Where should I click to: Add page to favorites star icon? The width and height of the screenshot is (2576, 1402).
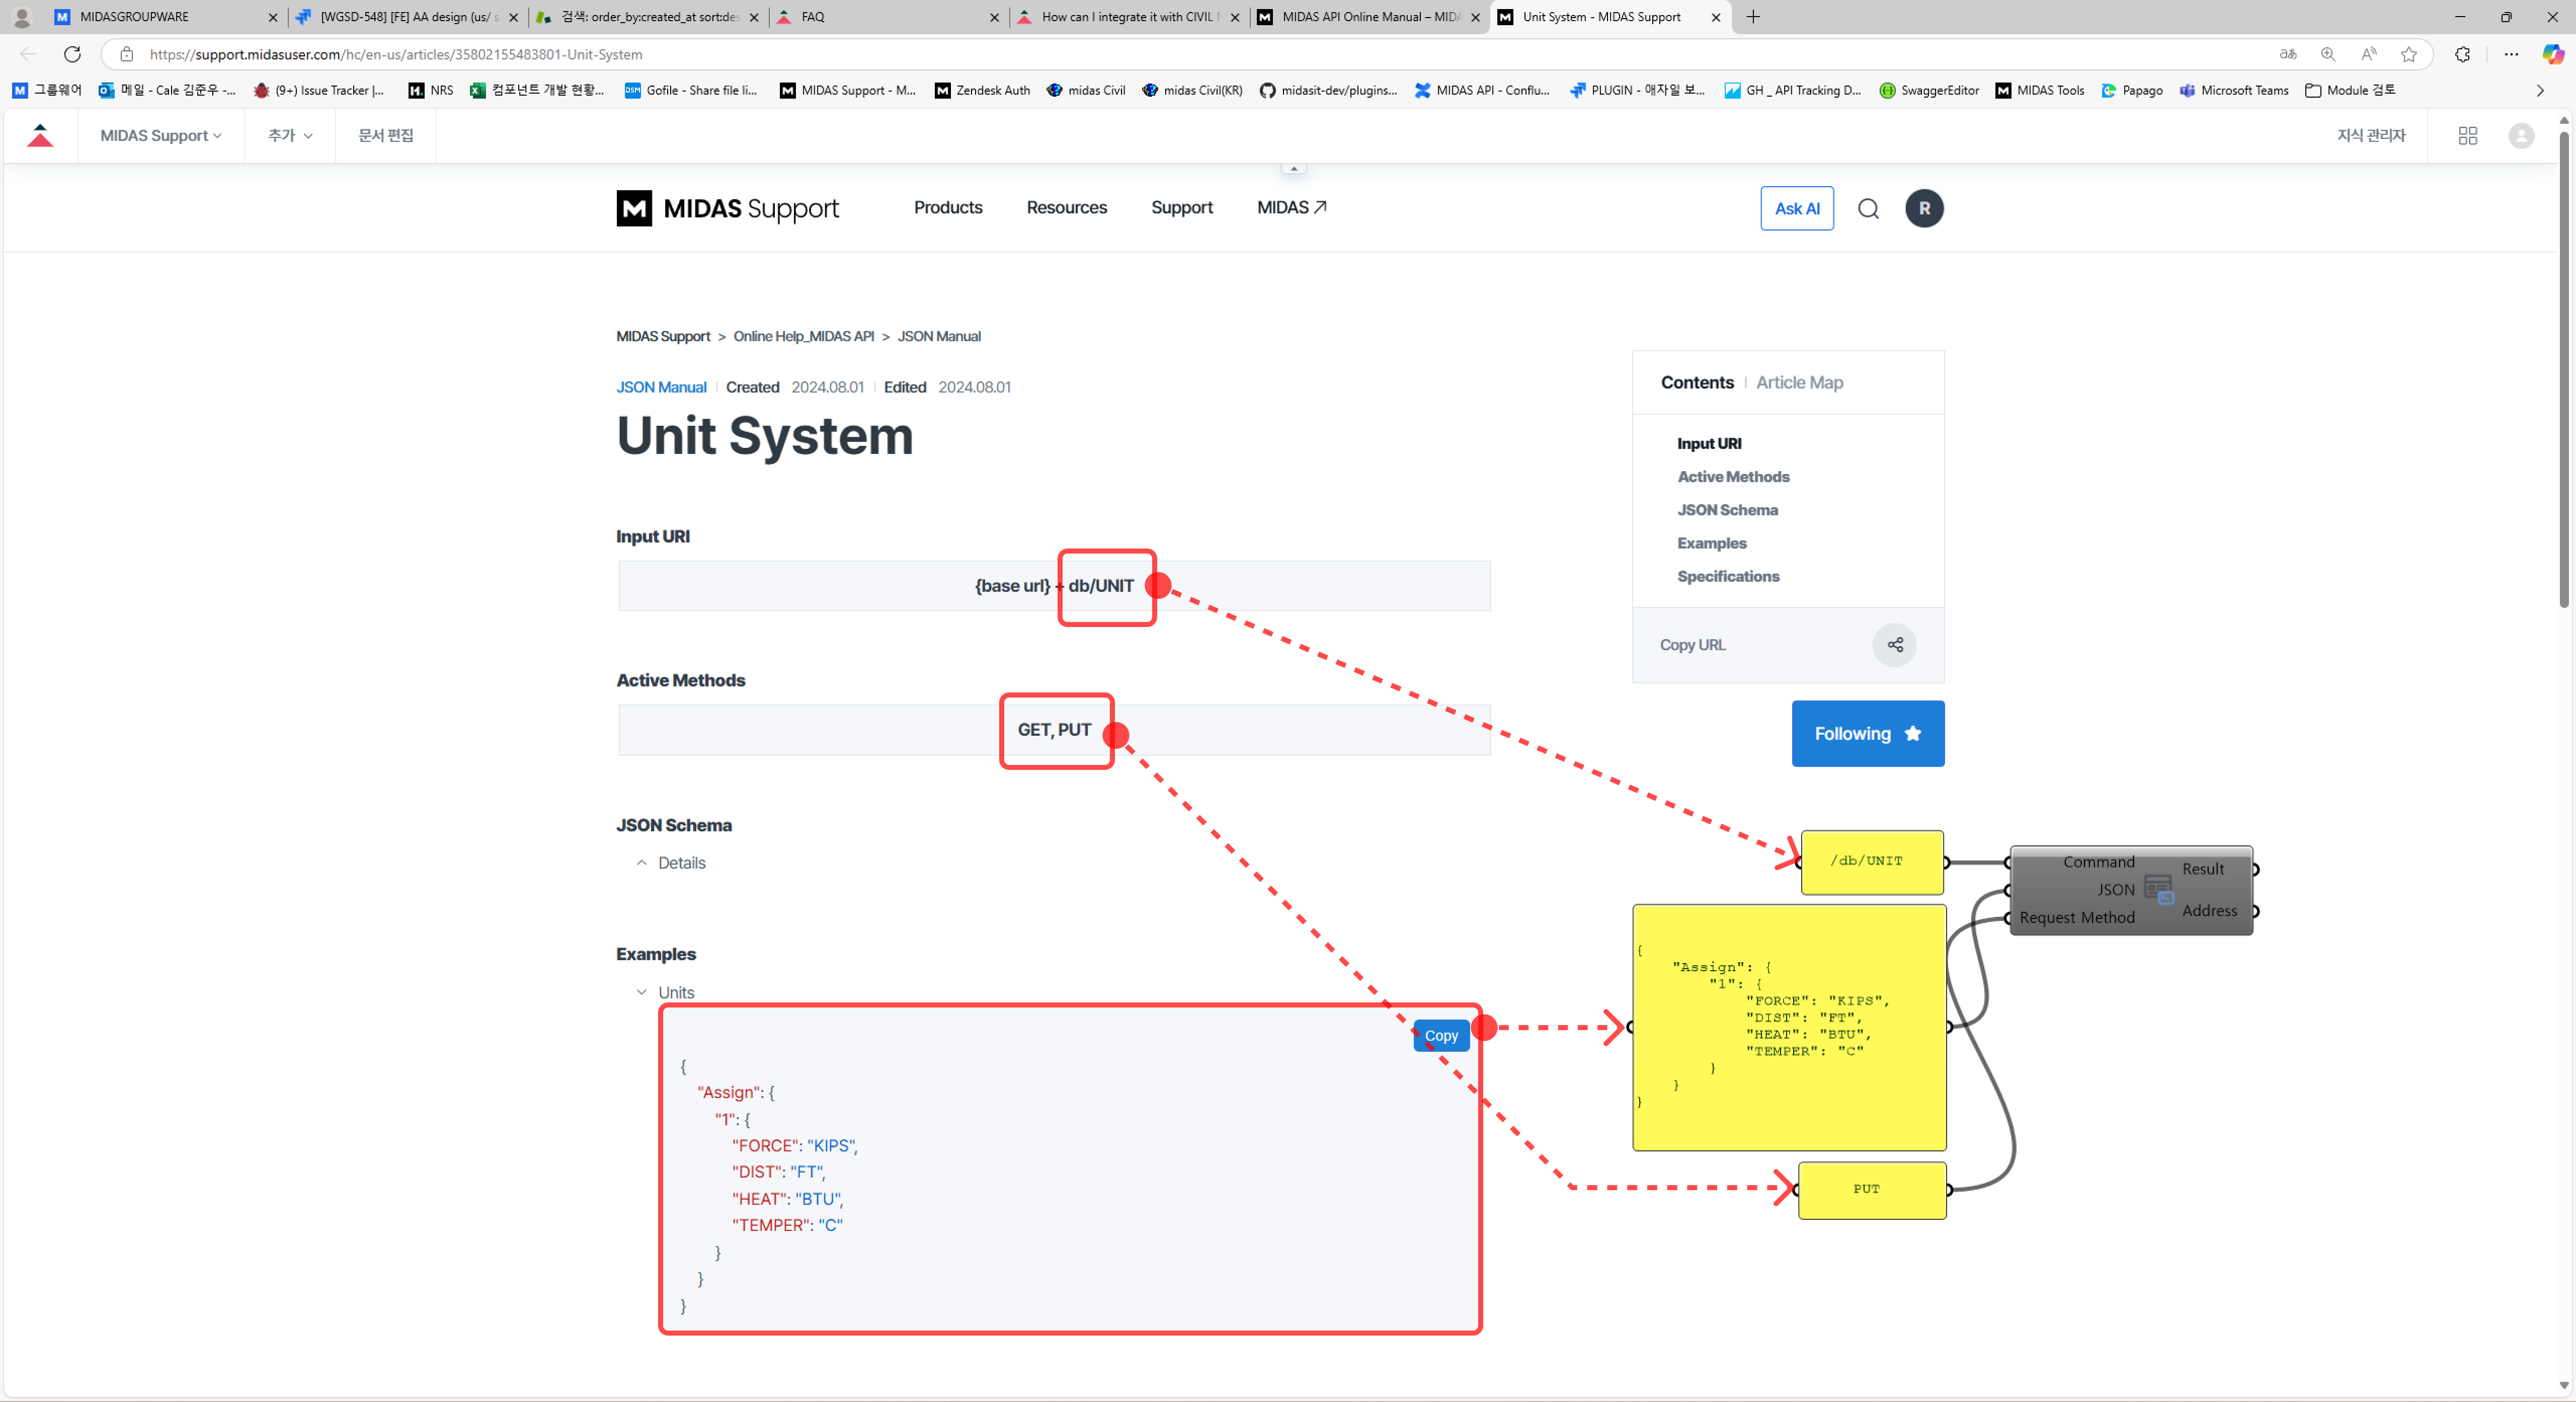2409,54
